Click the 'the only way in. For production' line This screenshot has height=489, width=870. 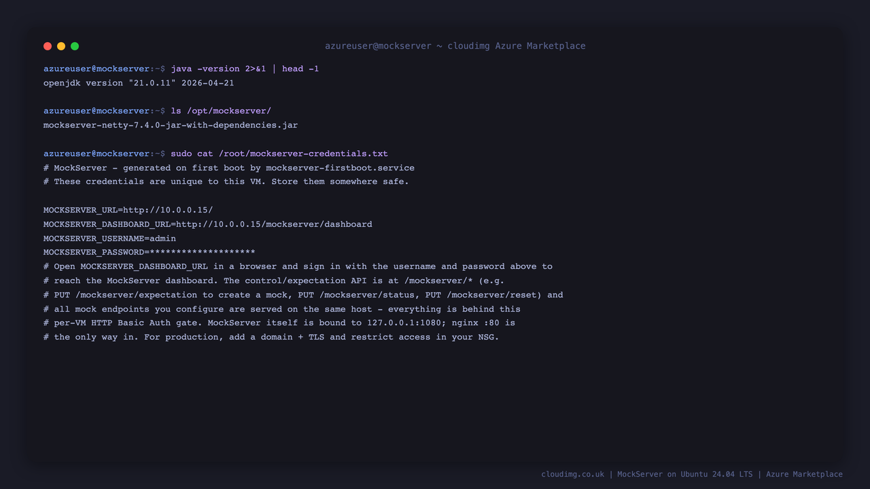[x=271, y=337]
